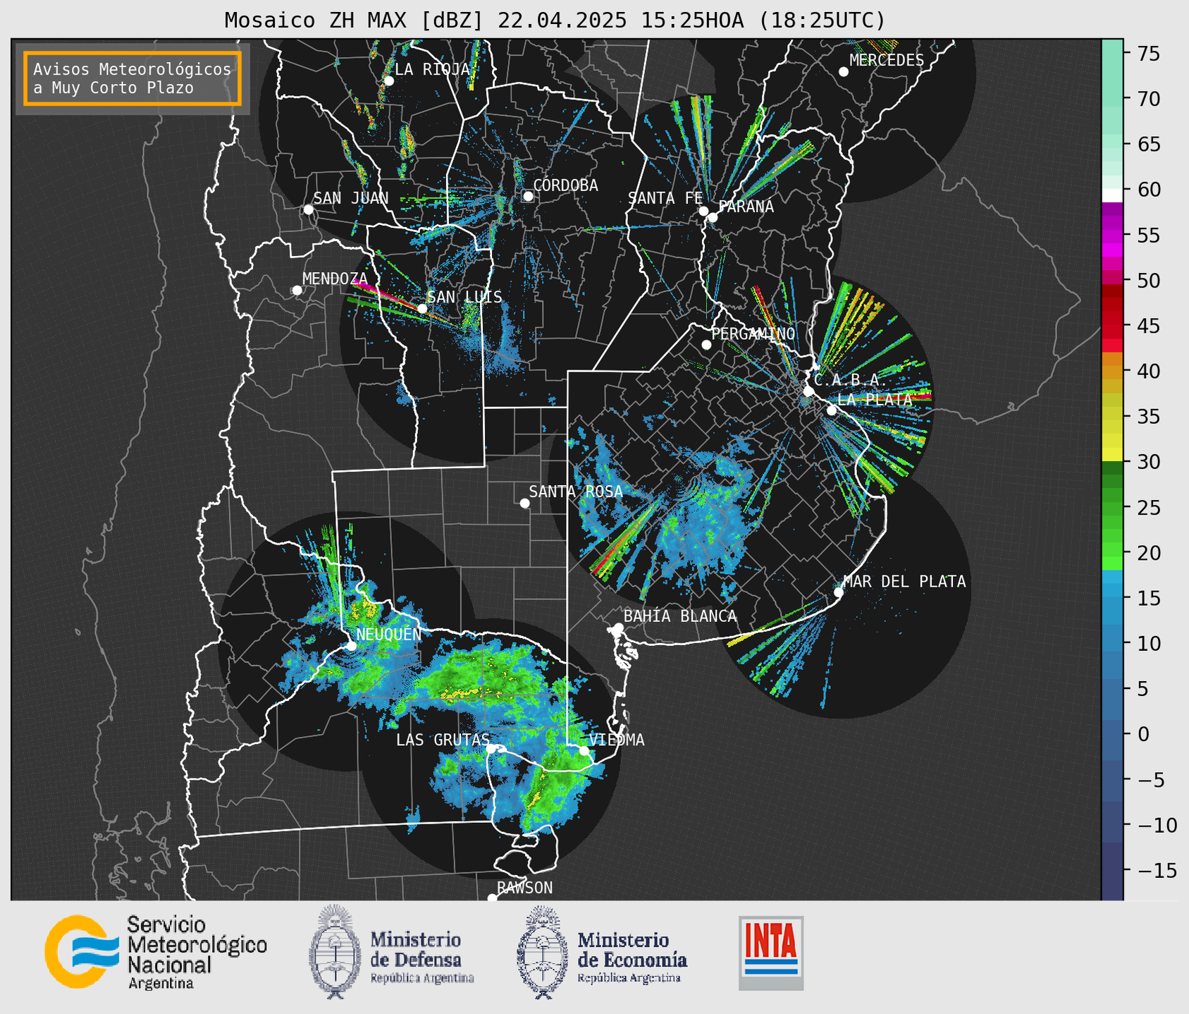Image resolution: width=1189 pixels, height=1014 pixels.
Task: Click the 25 dBZ green color band
Action: pos(1111,508)
